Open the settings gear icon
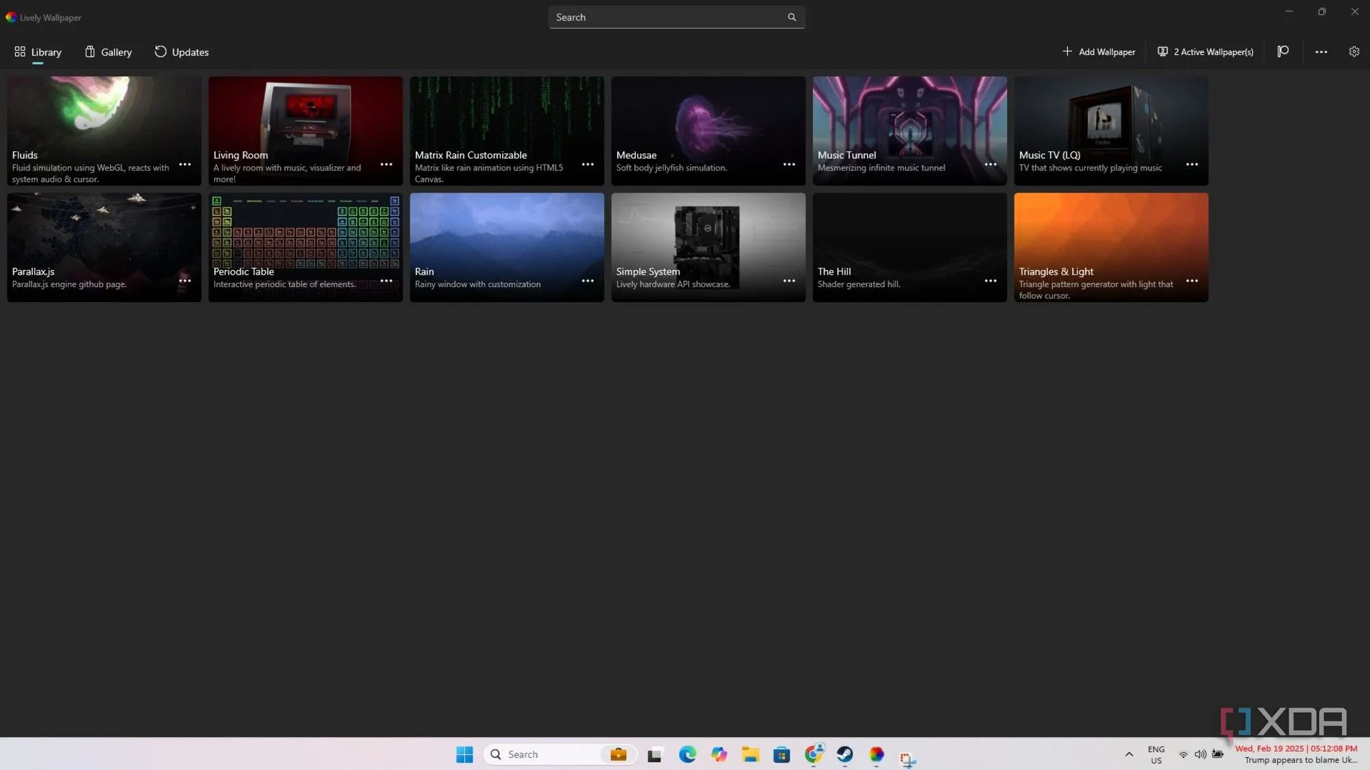1370x770 pixels. [x=1354, y=52]
